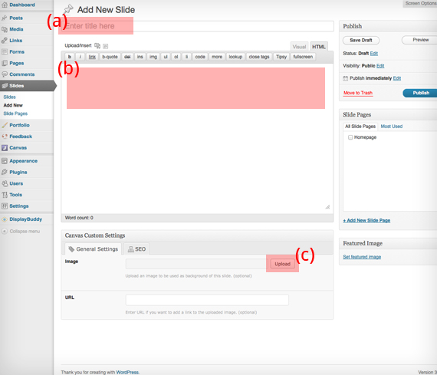Open the Dashboard menu via its home icon
The height and width of the screenshot is (375, 437).
(x=5, y=5)
